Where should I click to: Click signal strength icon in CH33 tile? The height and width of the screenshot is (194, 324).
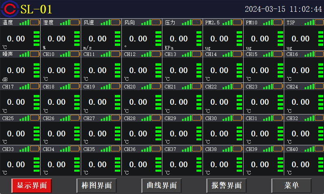pos(24,149)
